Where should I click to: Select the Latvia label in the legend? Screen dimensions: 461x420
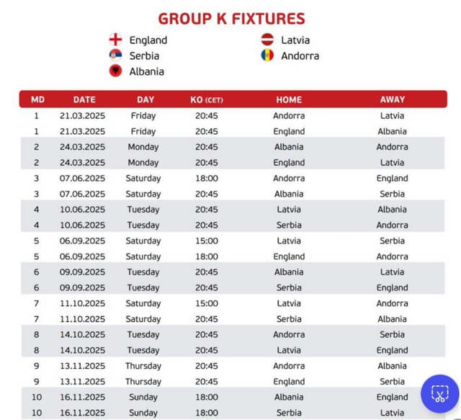pyautogui.click(x=295, y=40)
